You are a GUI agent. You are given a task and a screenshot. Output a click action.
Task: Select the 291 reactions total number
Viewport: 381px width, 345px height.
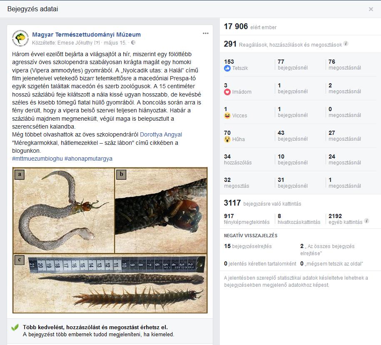230,44
